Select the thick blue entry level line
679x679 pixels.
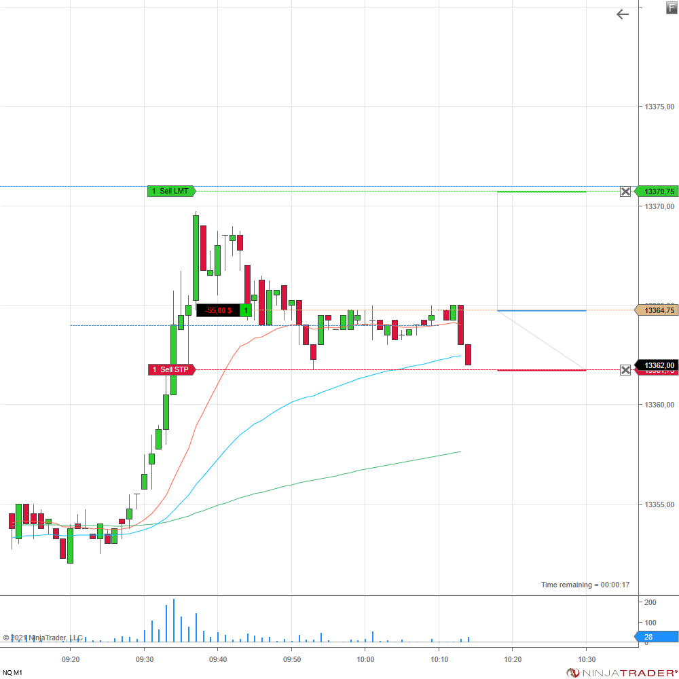[x=541, y=310]
